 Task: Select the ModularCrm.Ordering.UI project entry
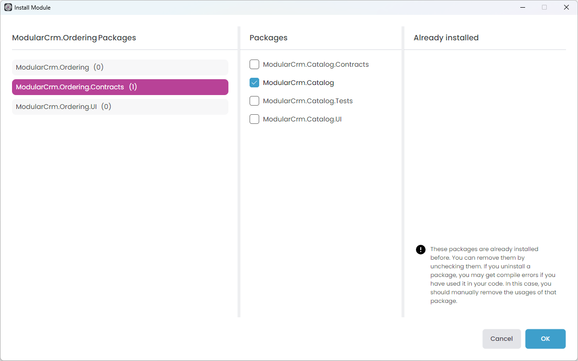120,106
